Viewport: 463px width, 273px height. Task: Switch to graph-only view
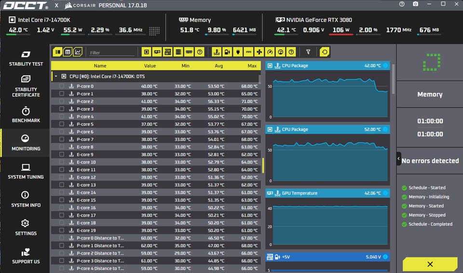(78, 52)
